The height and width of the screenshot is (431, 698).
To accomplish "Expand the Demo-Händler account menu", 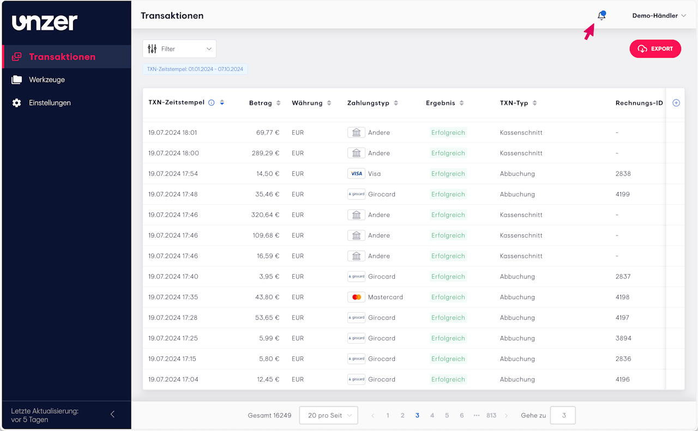I will (659, 16).
